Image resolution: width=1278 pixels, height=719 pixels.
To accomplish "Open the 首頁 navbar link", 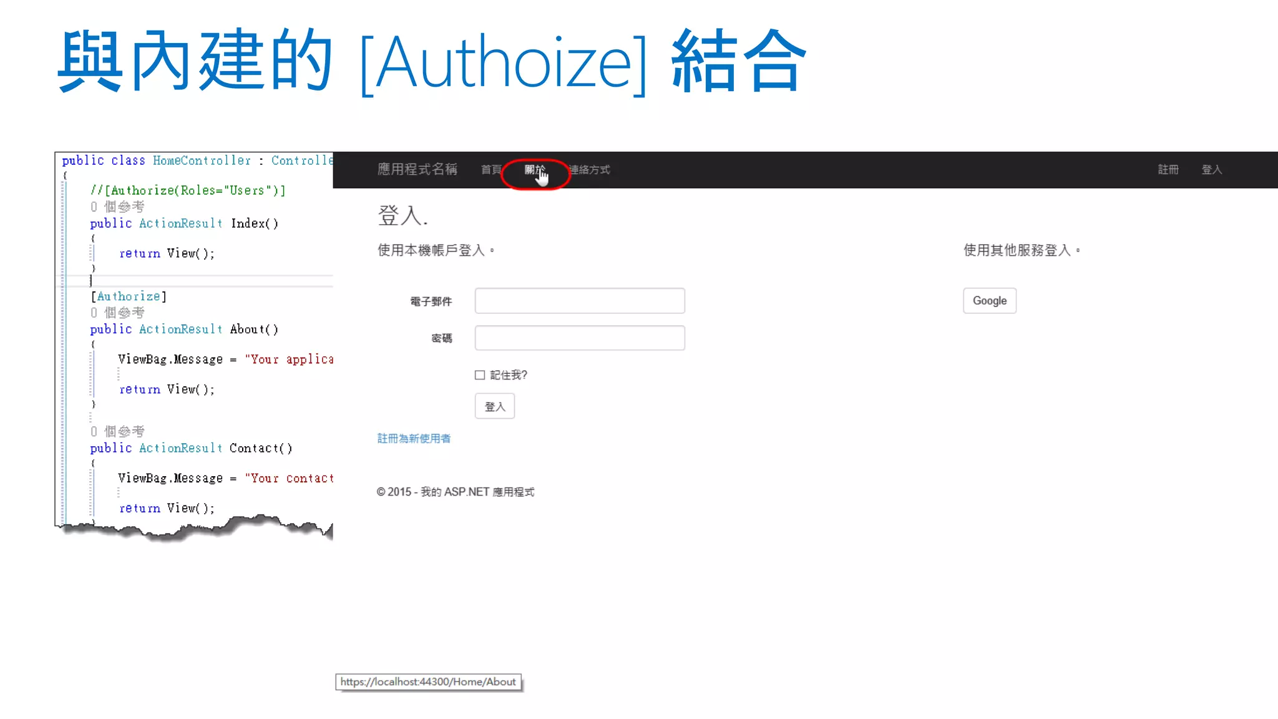I will point(491,170).
